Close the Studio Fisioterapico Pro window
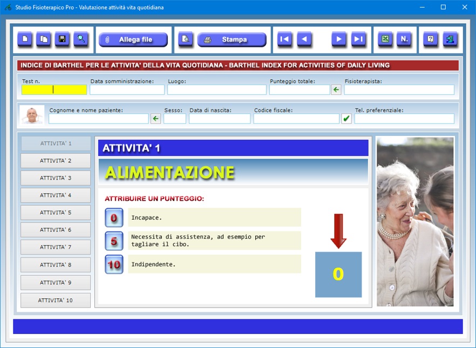This screenshot has width=476, height=348. click(x=465, y=7)
